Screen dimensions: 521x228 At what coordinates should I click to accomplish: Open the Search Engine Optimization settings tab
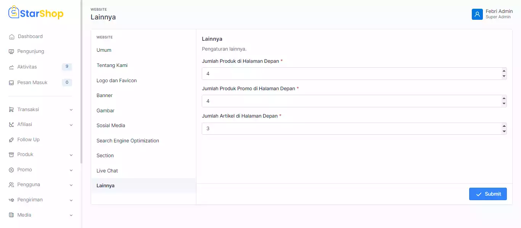click(x=127, y=141)
